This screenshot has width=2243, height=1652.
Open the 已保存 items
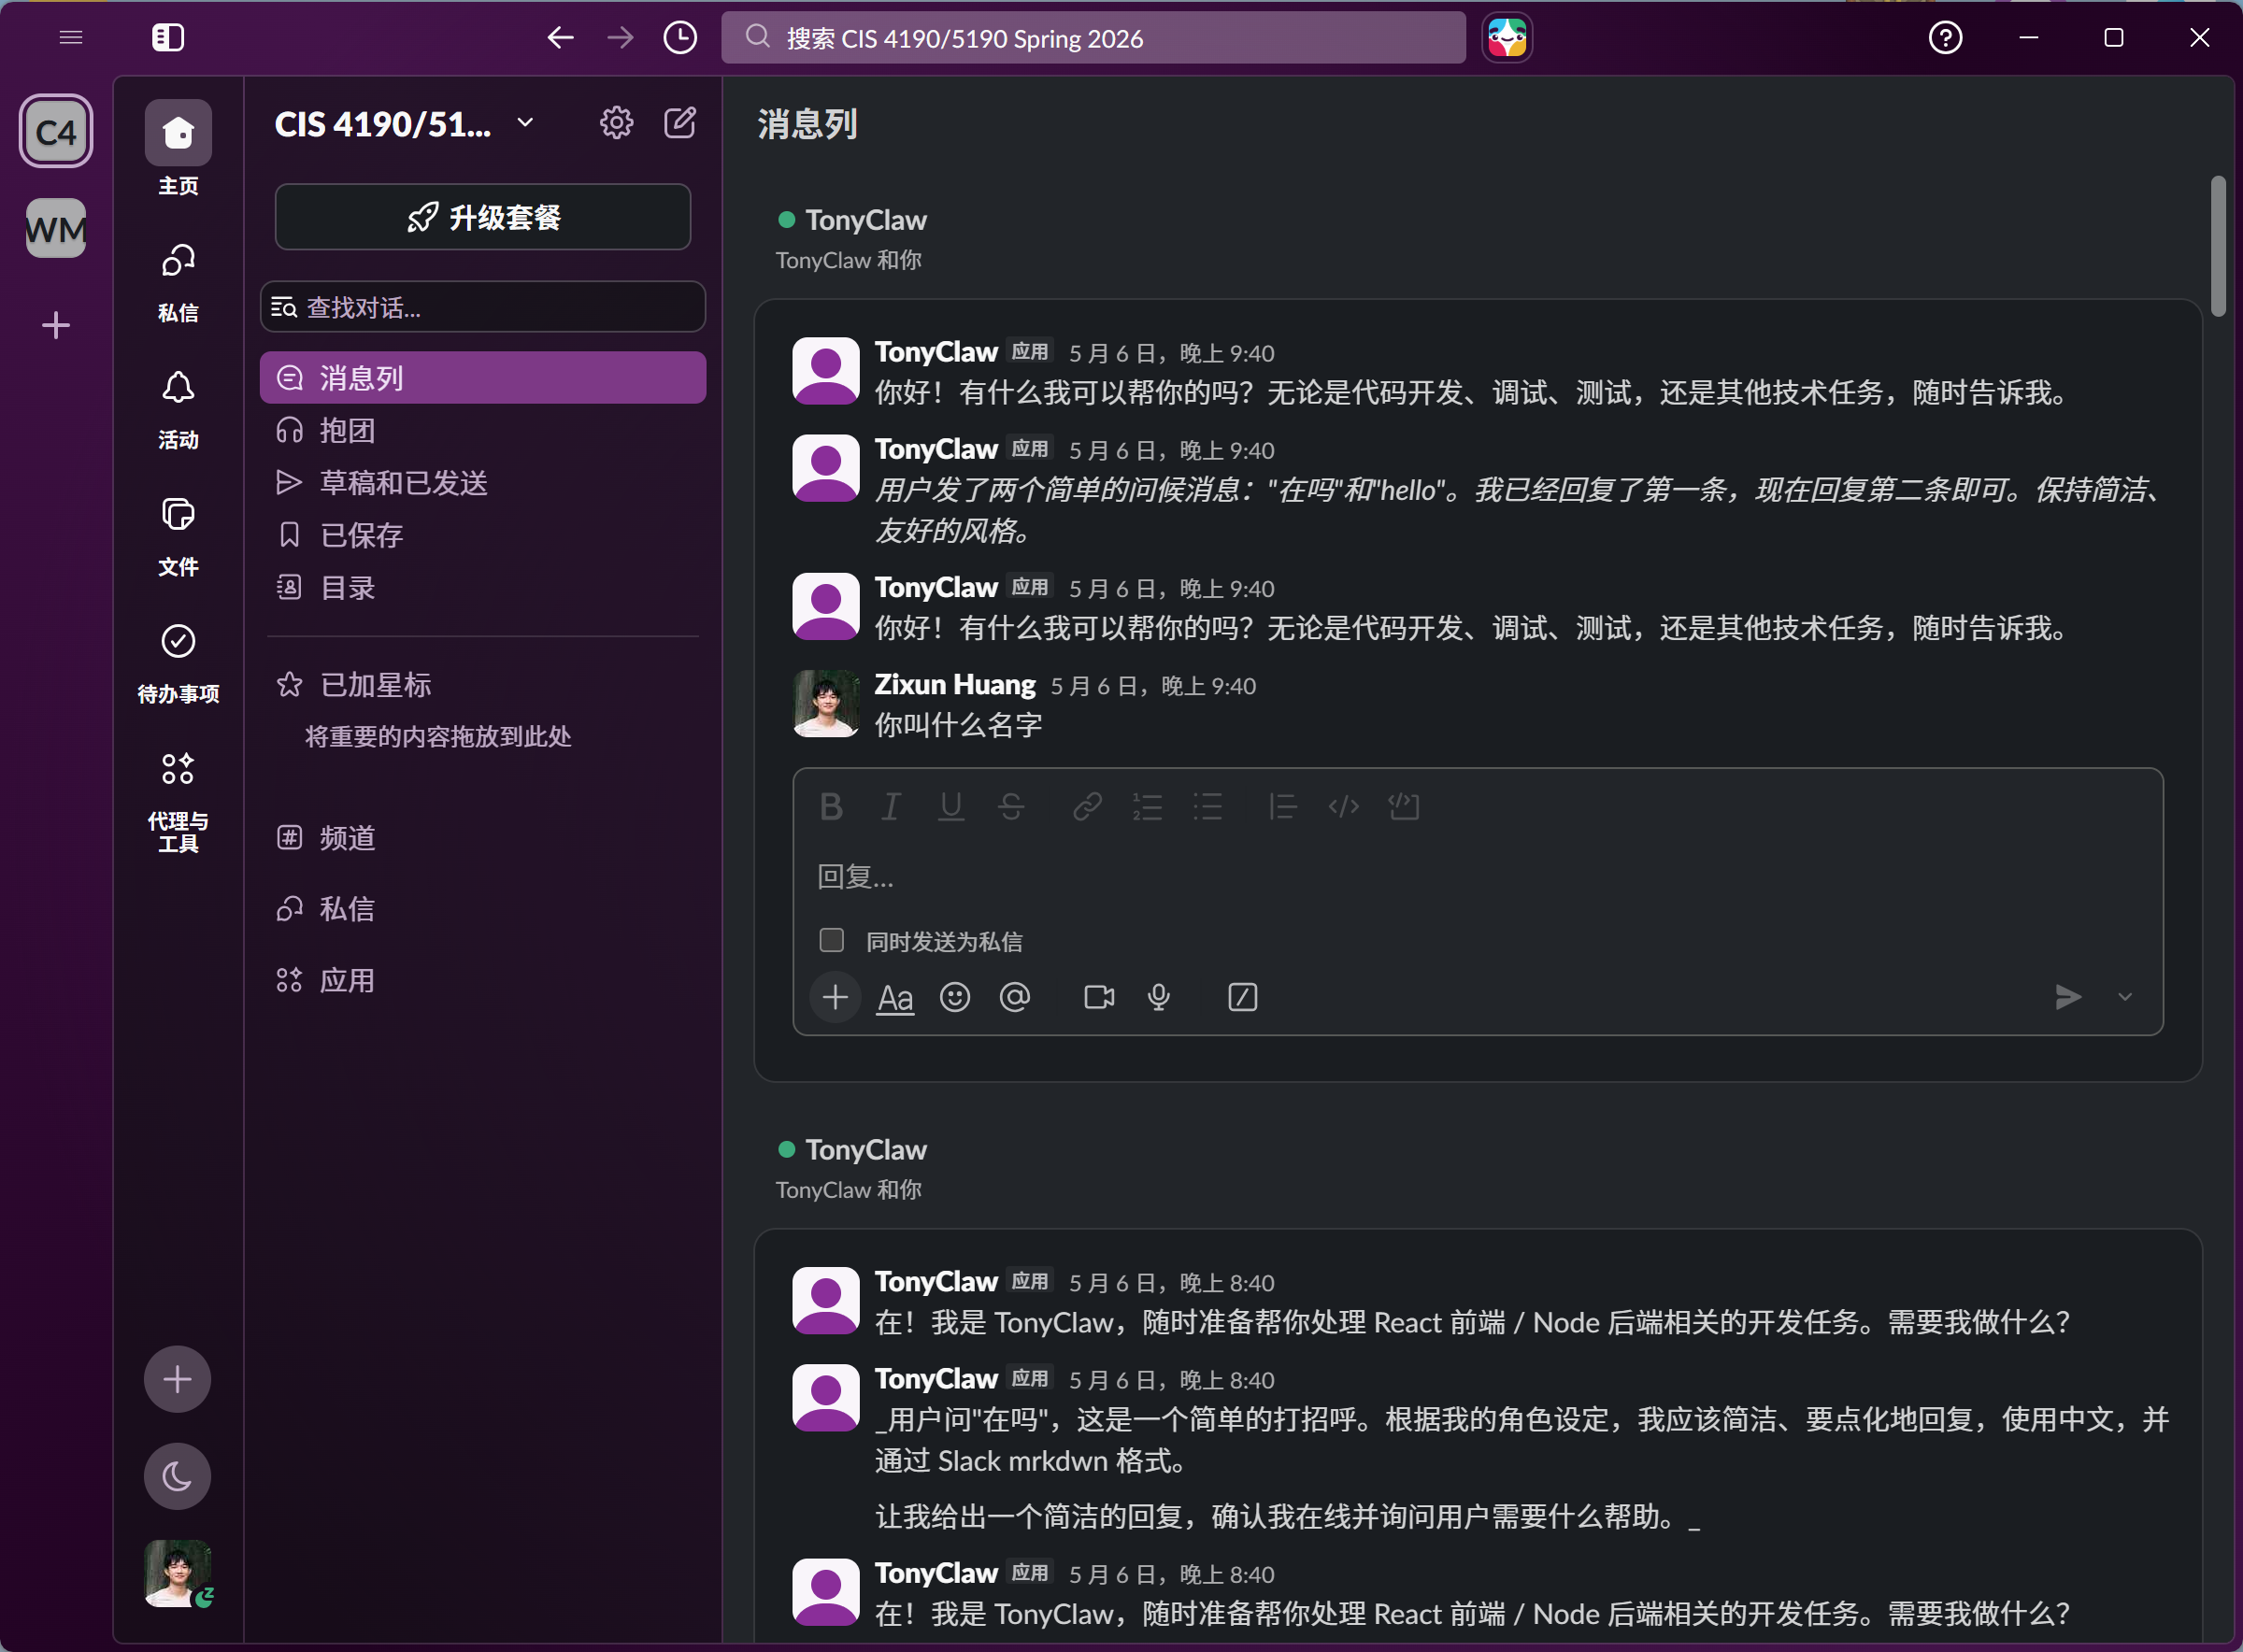(x=483, y=535)
